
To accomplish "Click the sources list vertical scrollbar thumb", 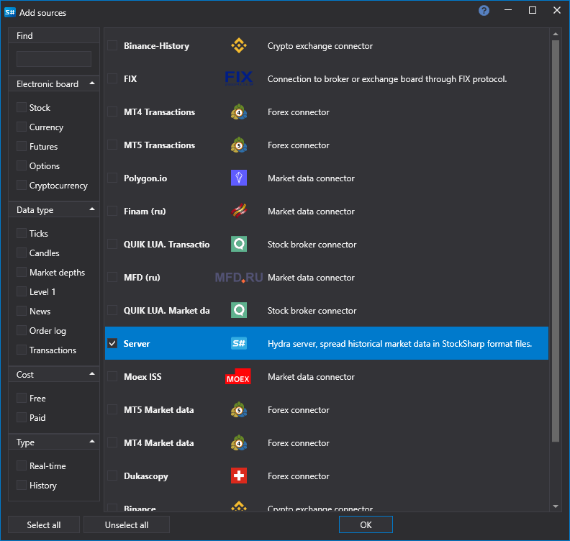I will coord(555,241).
